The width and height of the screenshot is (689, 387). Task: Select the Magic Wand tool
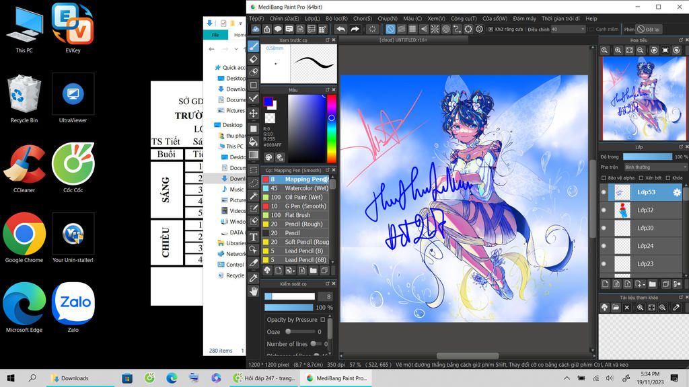[x=254, y=196]
